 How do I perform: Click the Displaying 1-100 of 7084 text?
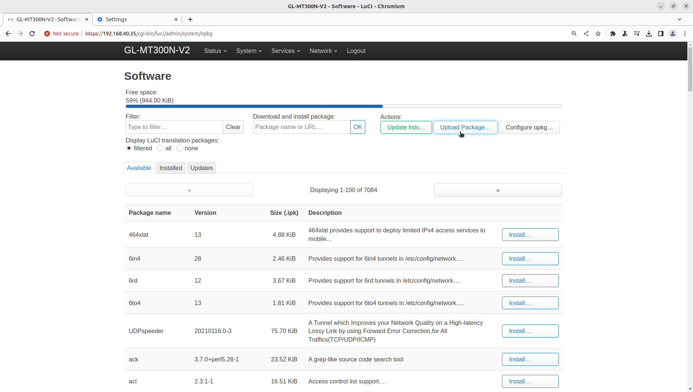[x=344, y=190]
